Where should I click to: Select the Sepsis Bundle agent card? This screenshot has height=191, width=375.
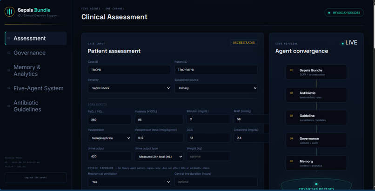(316, 72)
